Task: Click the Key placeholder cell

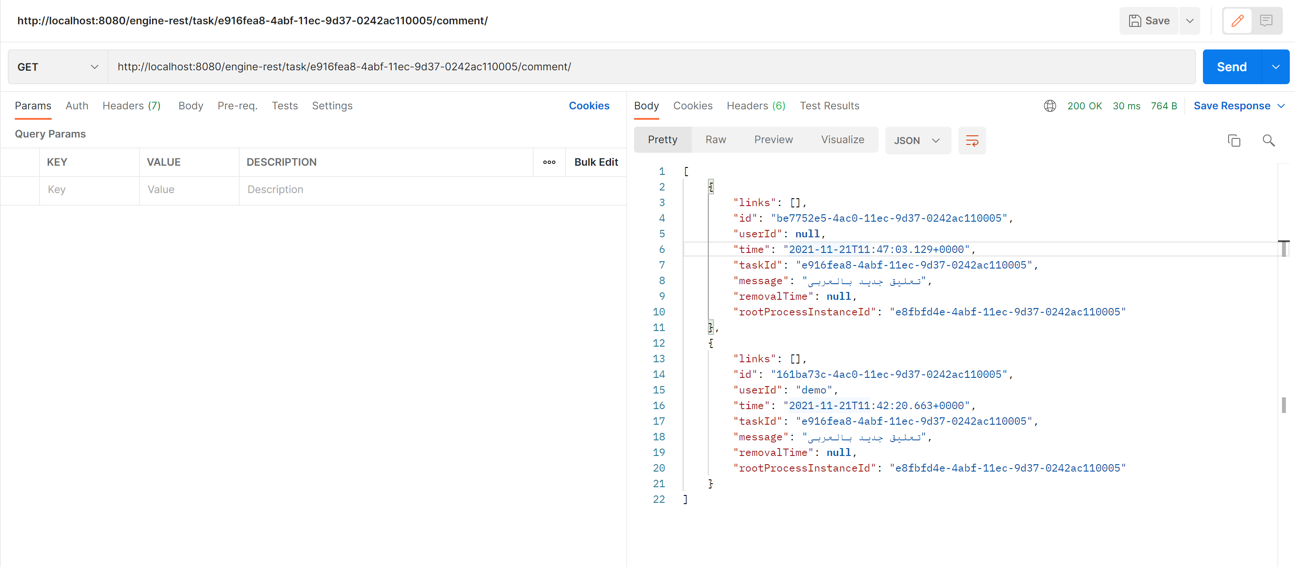Action: pos(89,190)
